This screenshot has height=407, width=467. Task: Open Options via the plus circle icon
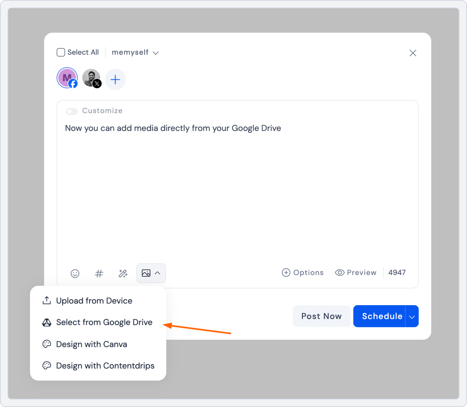[x=286, y=272]
